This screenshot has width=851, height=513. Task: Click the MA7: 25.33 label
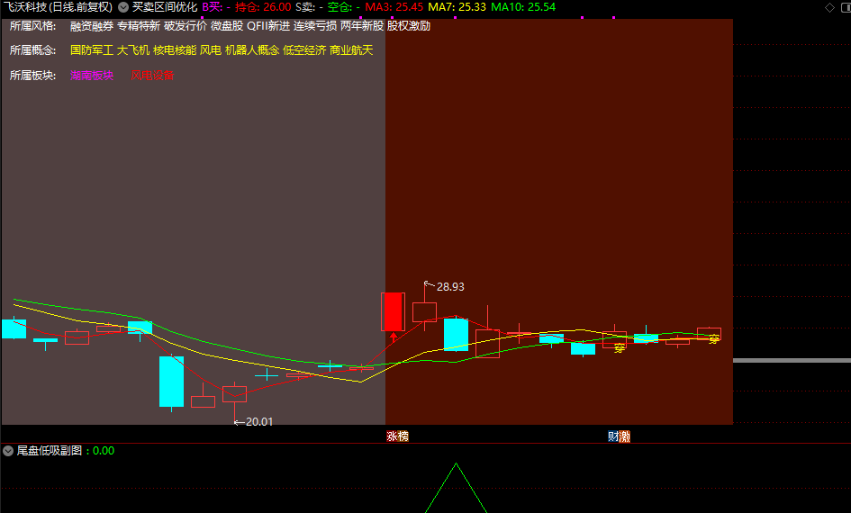tap(457, 7)
